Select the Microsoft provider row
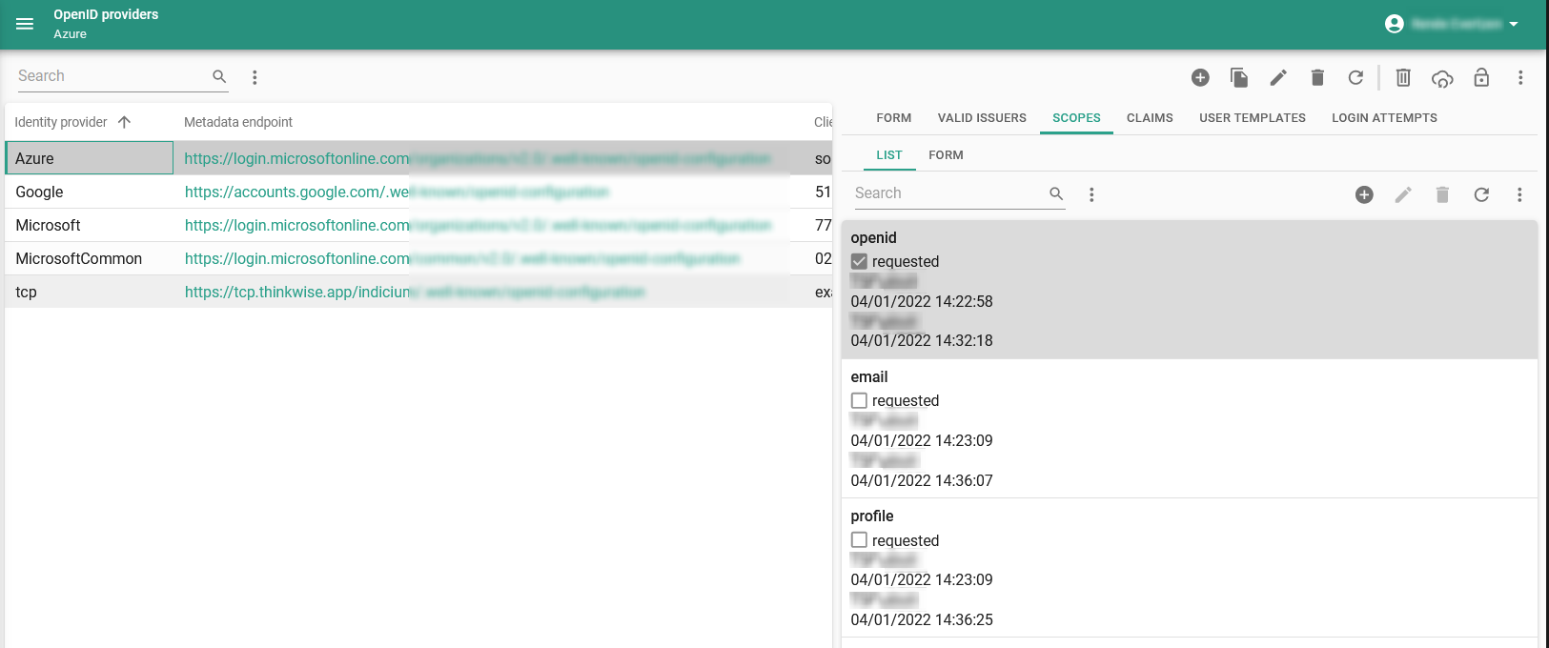This screenshot has width=1549, height=648. point(418,225)
